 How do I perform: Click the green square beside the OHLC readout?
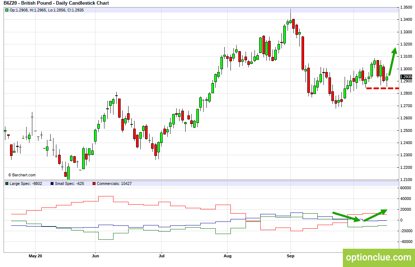tap(7, 10)
